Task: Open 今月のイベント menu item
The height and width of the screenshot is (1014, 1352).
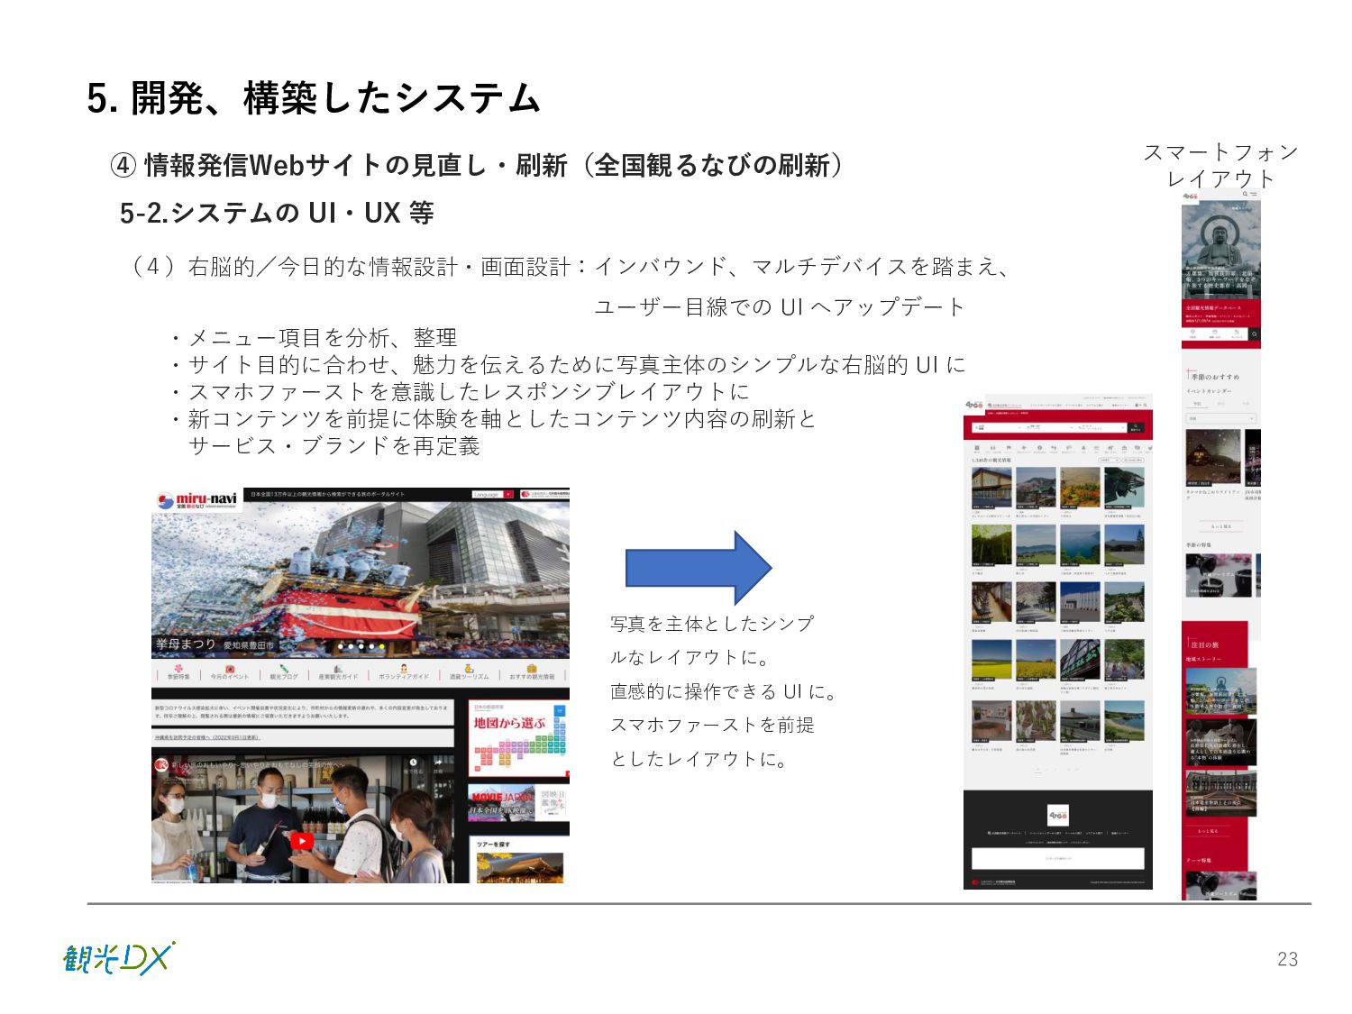Action: (229, 672)
